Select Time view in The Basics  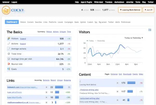point(69,32)
